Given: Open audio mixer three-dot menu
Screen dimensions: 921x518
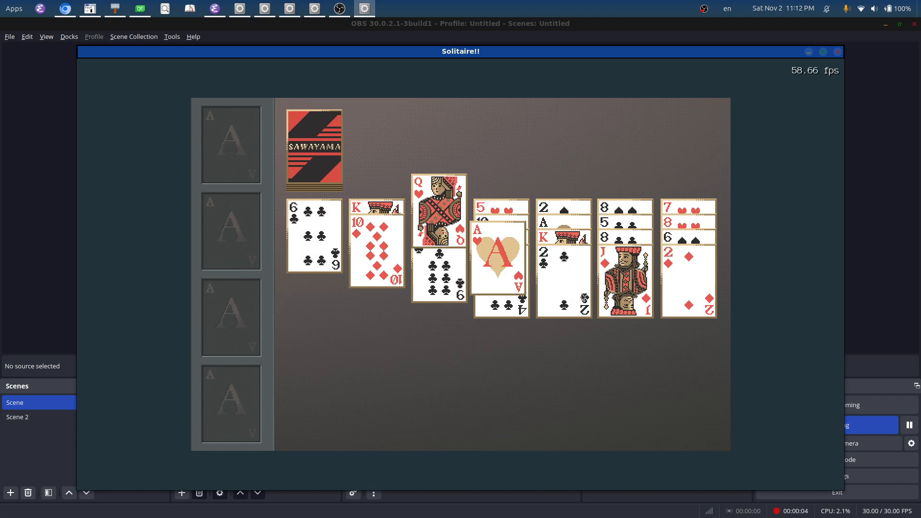Looking at the screenshot, I should (374, 493).
